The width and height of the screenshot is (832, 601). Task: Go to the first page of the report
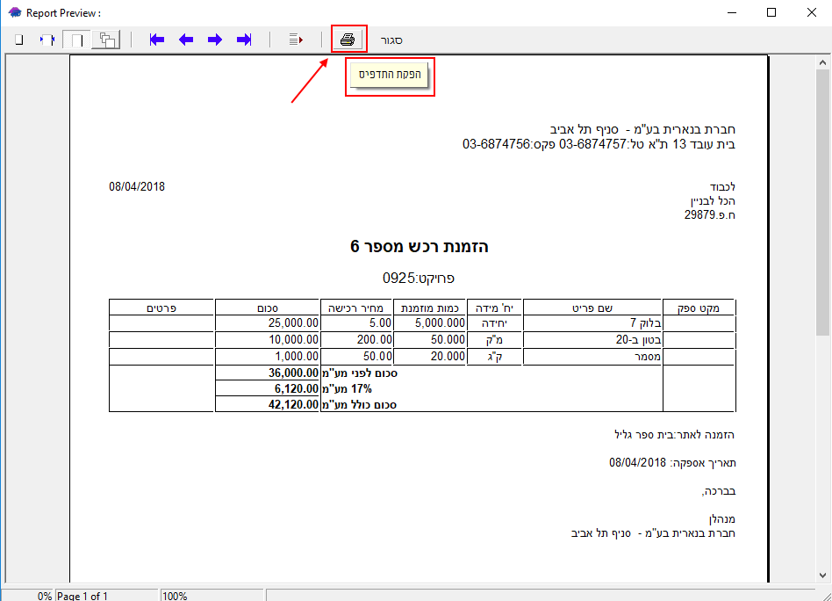point(157,40)
